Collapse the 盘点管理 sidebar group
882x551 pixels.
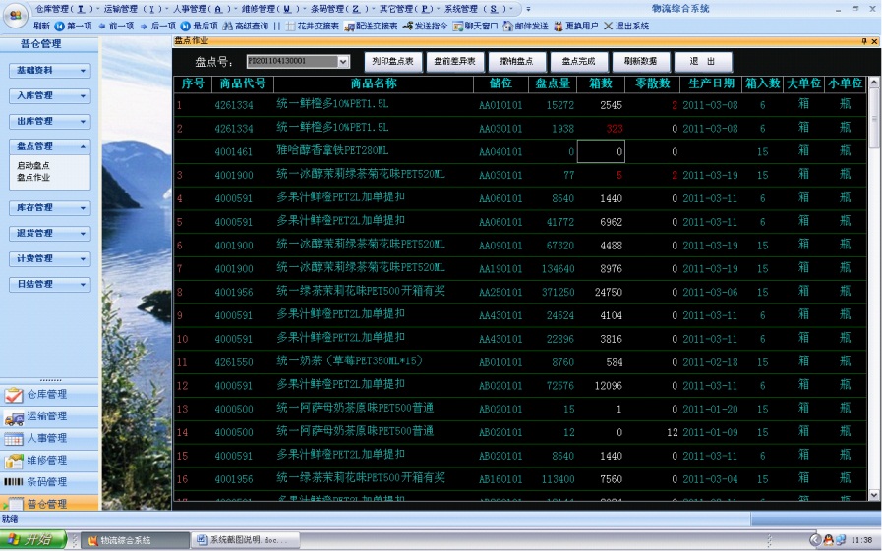coord(49,146)
